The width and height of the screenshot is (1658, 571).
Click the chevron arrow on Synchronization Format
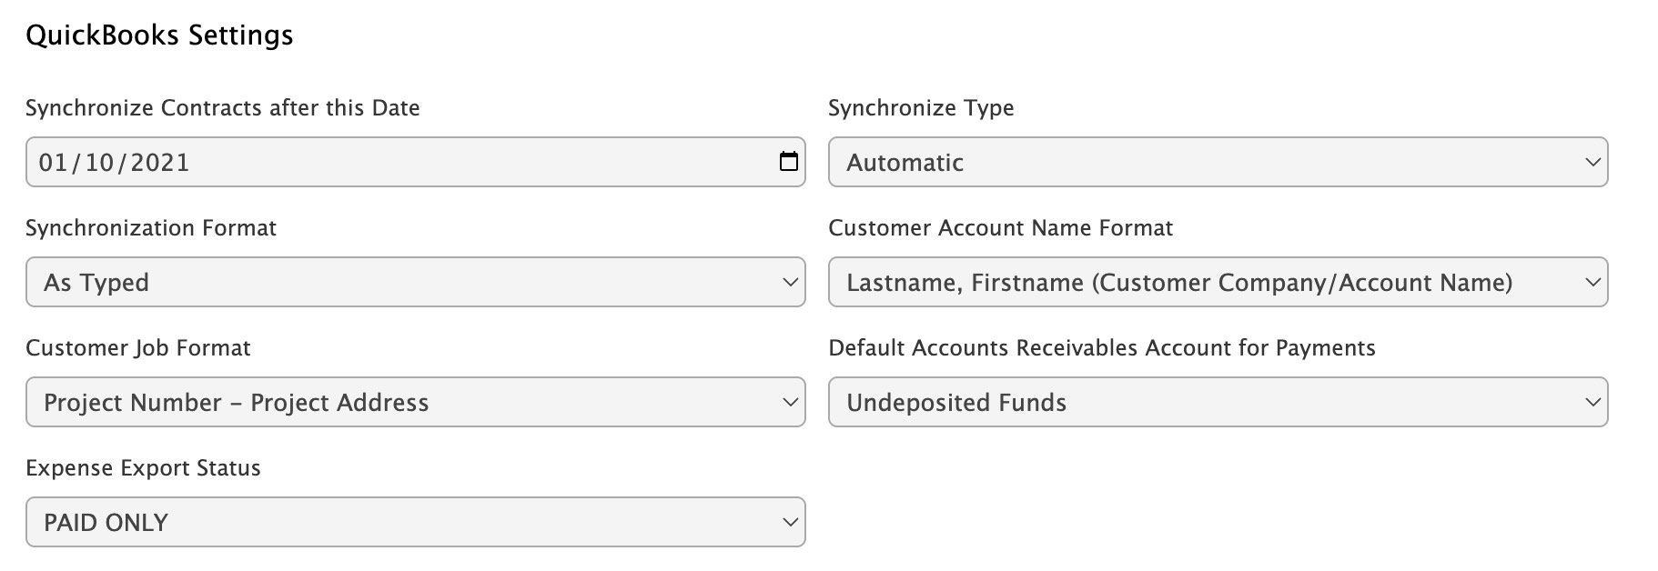click(790, 282)
